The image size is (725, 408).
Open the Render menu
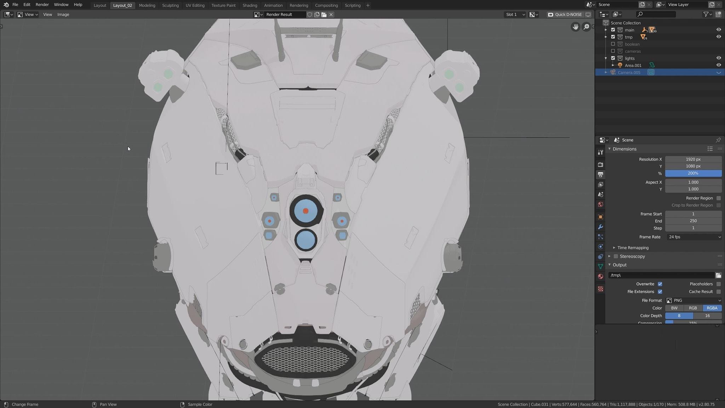42,5
